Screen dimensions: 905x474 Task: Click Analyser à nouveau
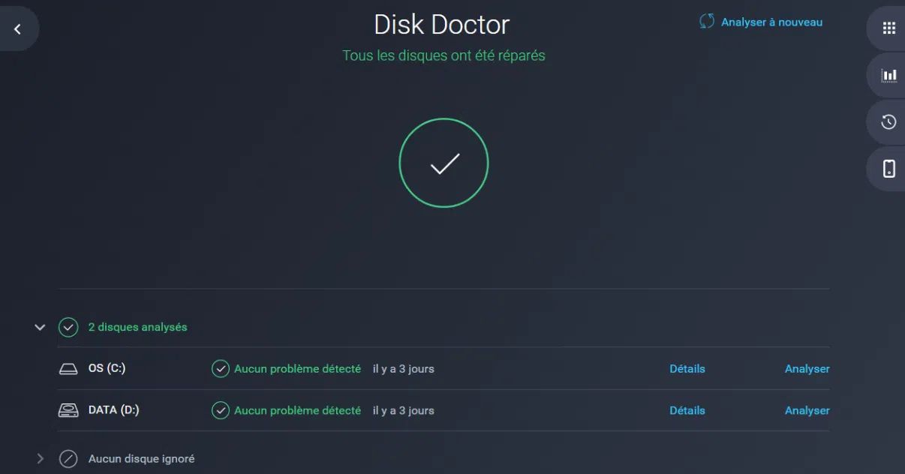(772, 22)
